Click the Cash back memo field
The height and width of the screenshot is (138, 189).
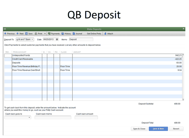[53, 117]
